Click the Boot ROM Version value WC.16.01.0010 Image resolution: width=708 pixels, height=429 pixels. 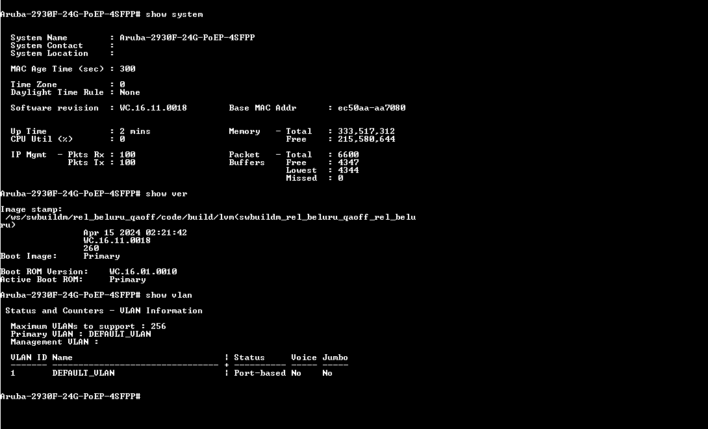[x=143, y=272]
